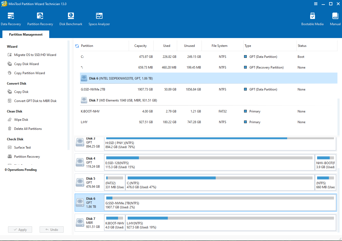
Task: Sort by the Capacity column header
Action: click(140, 46)
